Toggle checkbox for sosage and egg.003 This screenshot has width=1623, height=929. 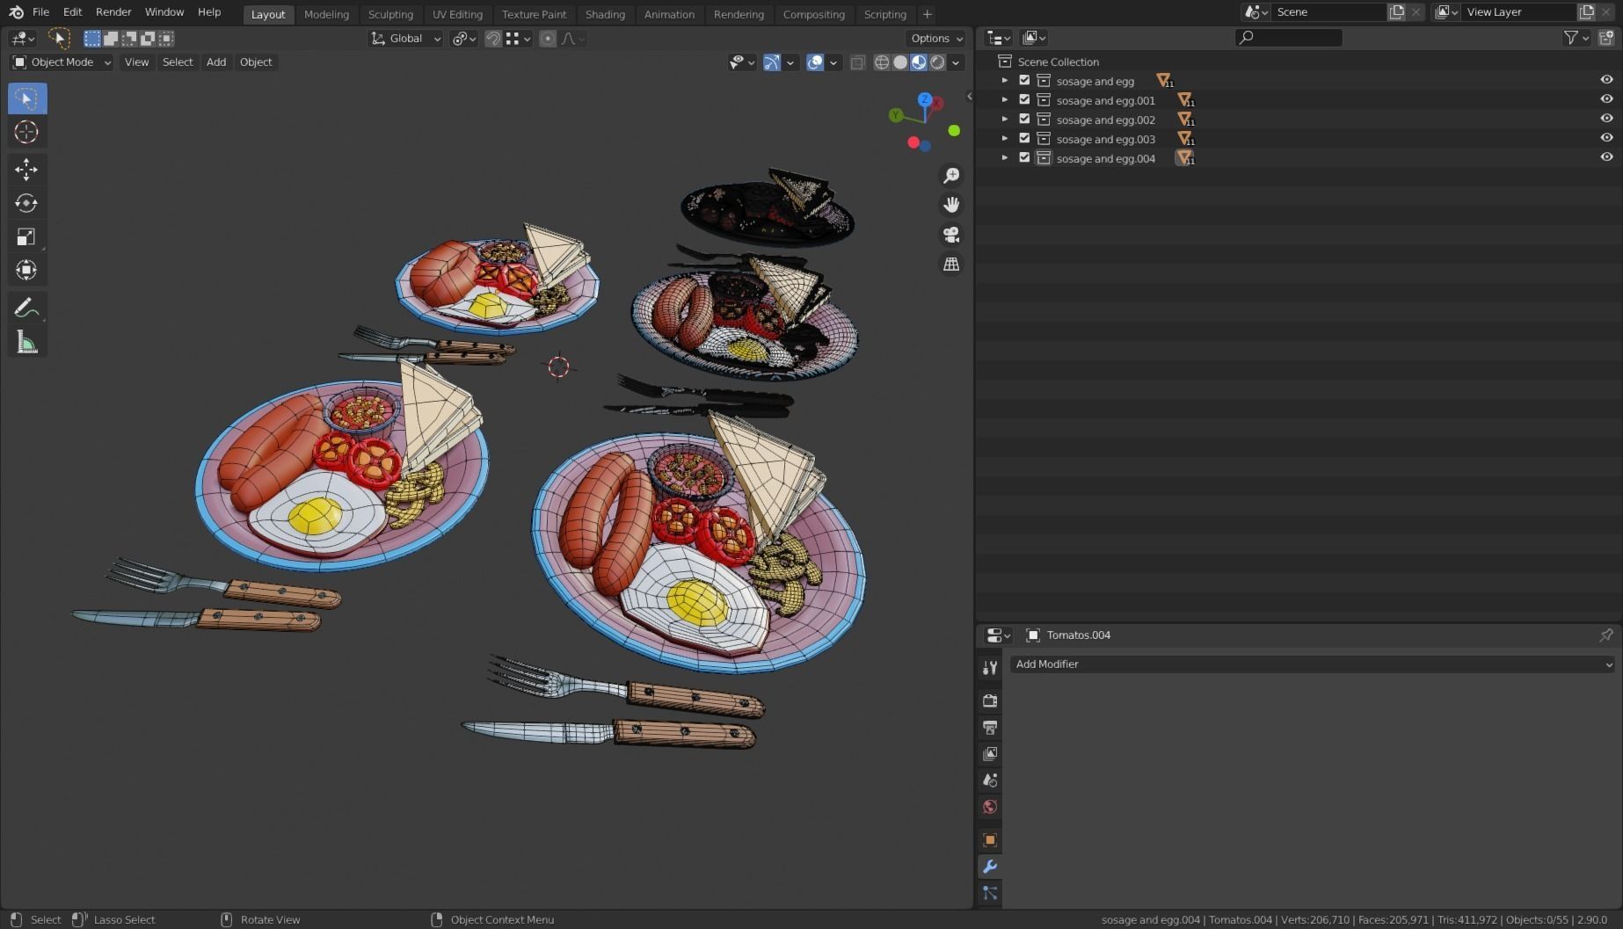click(x=1024, y=138)
